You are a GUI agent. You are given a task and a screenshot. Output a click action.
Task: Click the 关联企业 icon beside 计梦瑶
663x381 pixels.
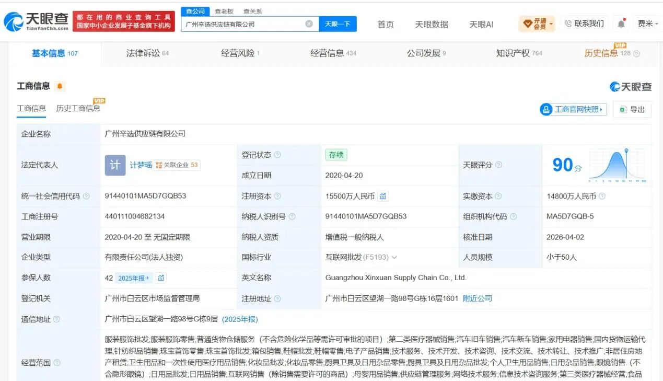[x=159, y=165]
